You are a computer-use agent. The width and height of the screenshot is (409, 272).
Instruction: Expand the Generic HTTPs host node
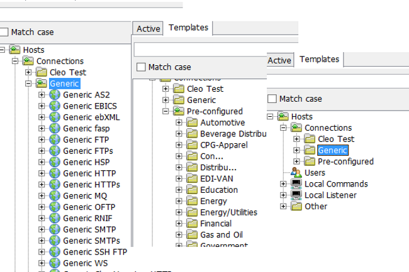(x=42, y=185)
